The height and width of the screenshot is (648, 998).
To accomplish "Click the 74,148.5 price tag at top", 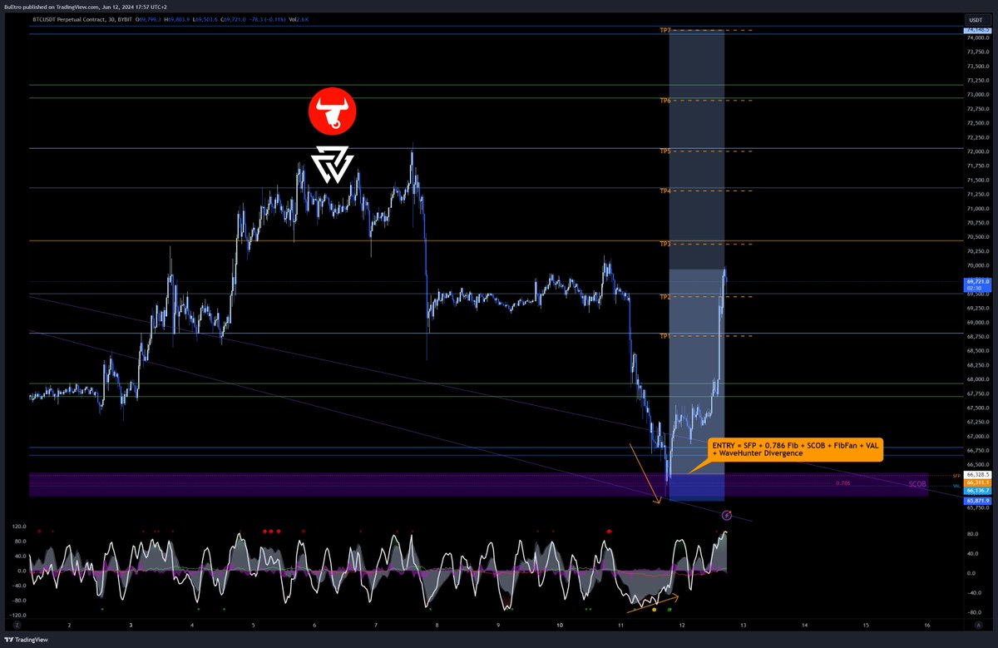I will click(x=976, y=30).
